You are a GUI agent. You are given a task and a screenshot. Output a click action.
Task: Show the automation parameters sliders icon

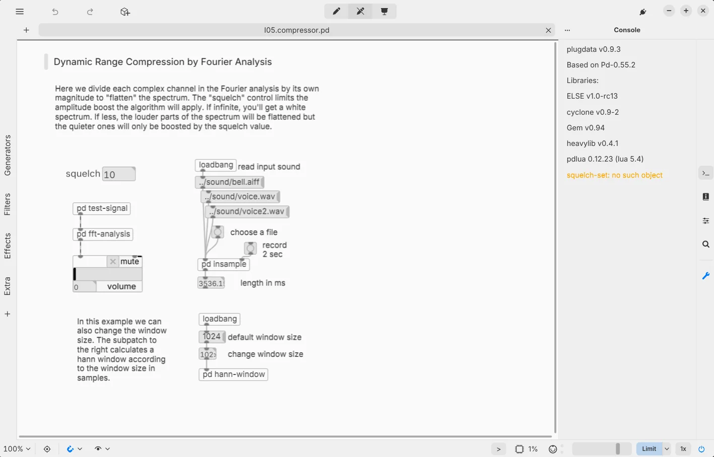click(705, 220)
